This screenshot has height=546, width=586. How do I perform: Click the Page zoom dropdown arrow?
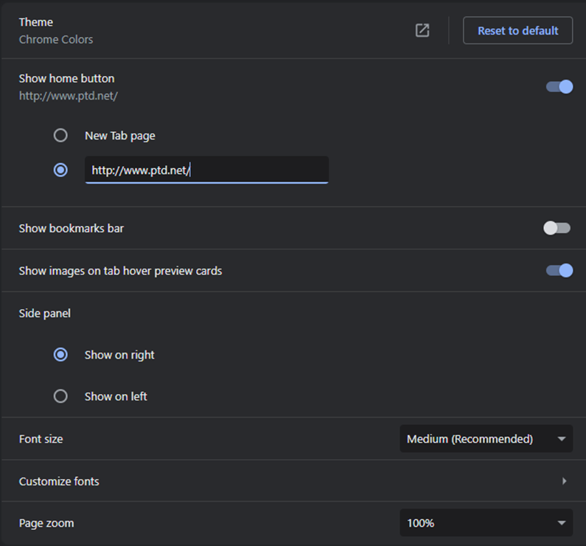coord(562,523)
